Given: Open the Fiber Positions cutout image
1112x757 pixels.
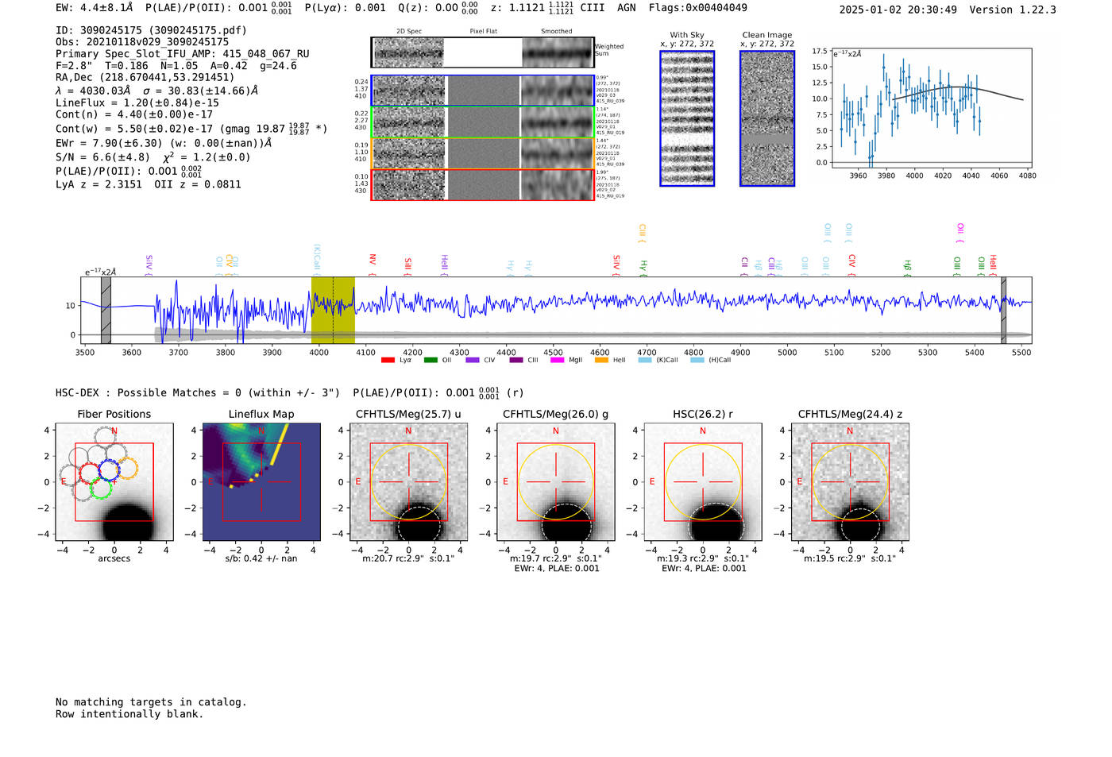Looking at the screenshot, I should point(114,482).
